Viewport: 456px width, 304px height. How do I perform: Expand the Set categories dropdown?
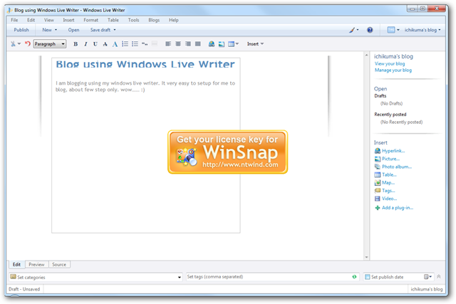click(x=179, y=276)
